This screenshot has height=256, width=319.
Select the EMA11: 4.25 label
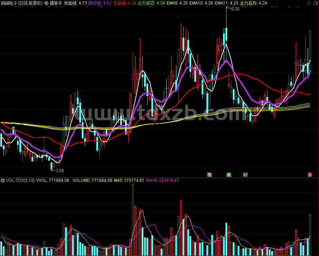227,3
